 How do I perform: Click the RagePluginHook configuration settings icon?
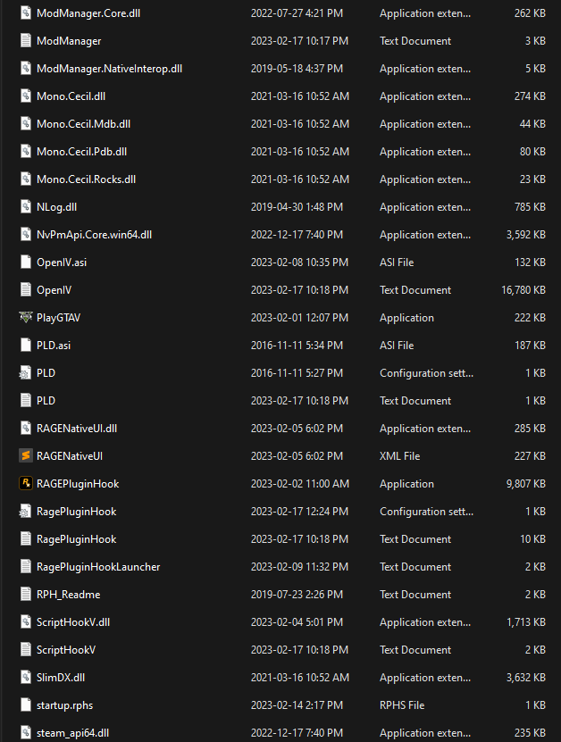point(25,511)
